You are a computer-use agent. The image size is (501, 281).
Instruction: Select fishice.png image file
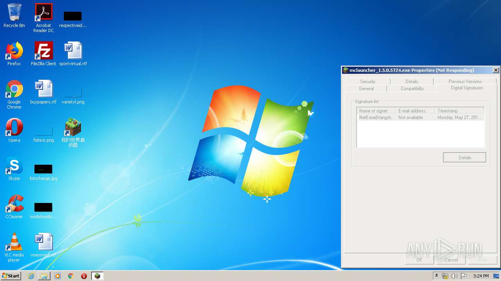point(43,134)
